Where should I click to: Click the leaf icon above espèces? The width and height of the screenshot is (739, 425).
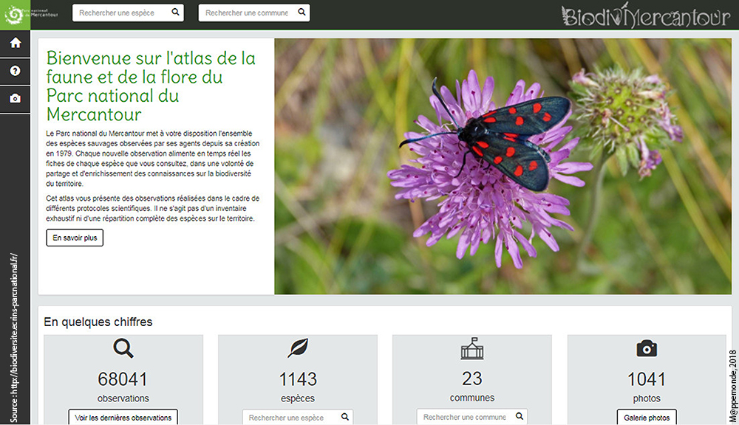(x=298, y=348)
